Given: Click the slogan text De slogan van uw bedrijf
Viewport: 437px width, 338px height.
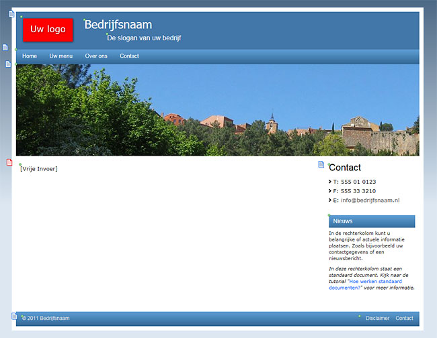Looking at the screenshot, I should click(x=144, y=38).
